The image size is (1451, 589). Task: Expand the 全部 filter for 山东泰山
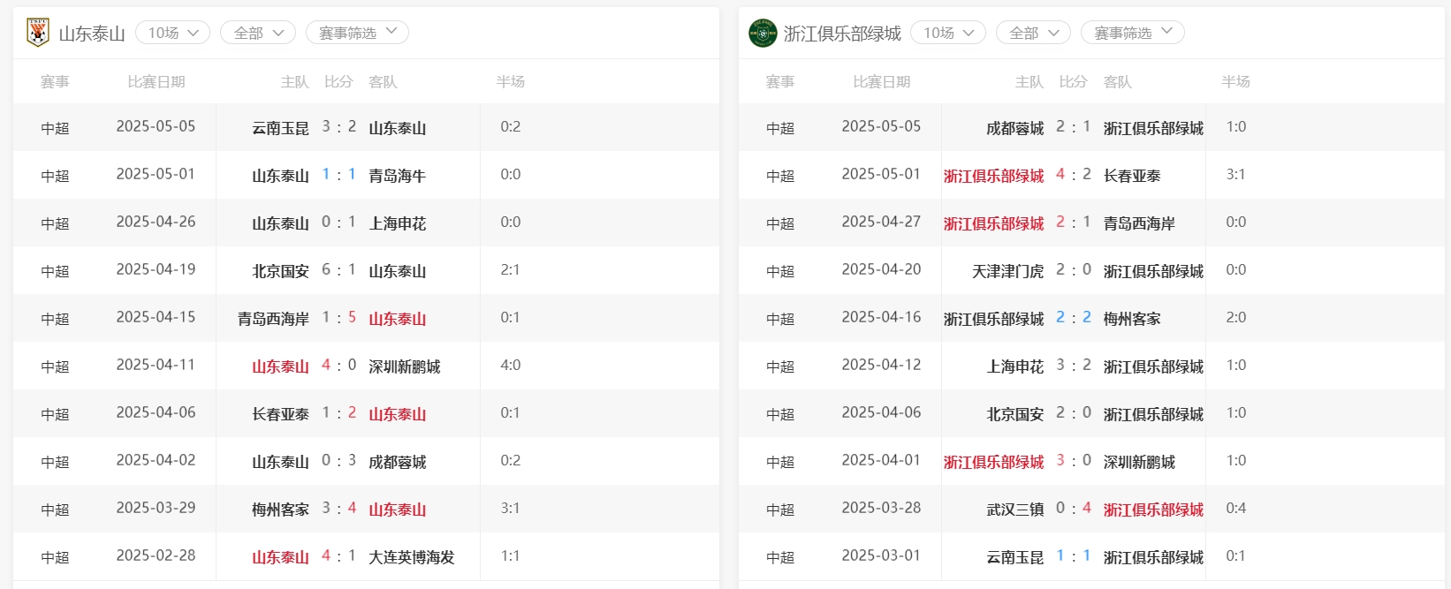coord(258,33)
